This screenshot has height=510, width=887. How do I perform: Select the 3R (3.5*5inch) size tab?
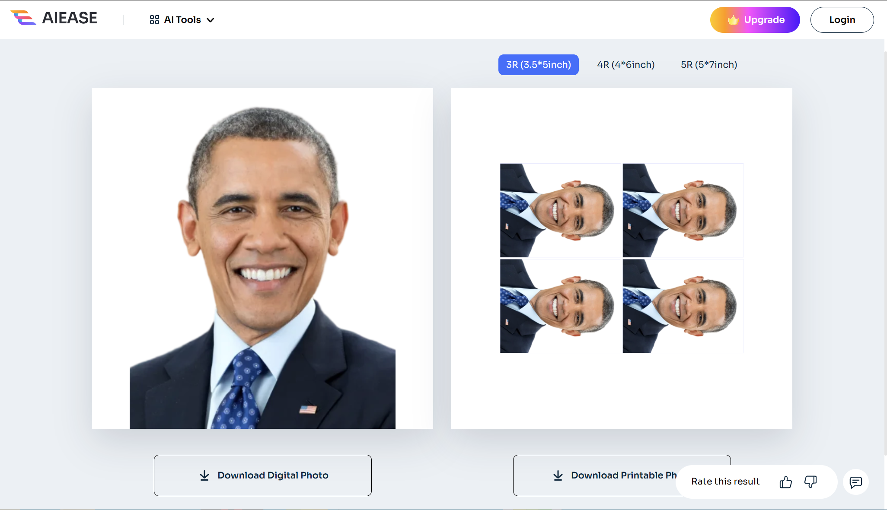coord(538,65)
